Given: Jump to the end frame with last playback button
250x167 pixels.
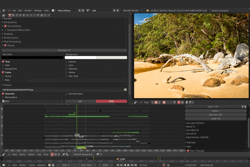Looking at the screenshot, I should point(136,165).
